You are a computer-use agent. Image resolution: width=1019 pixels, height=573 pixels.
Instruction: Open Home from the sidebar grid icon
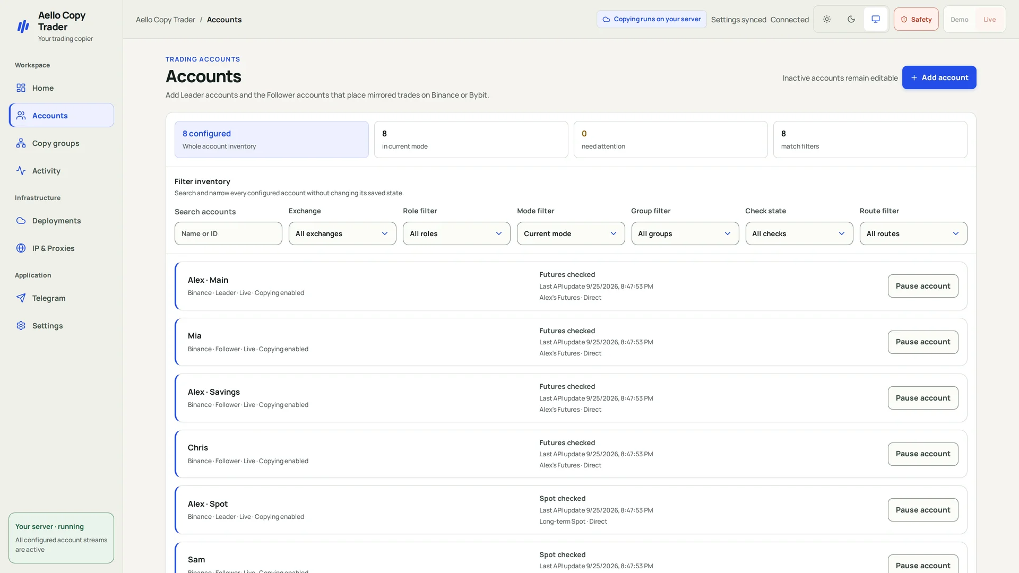point(21,88)
